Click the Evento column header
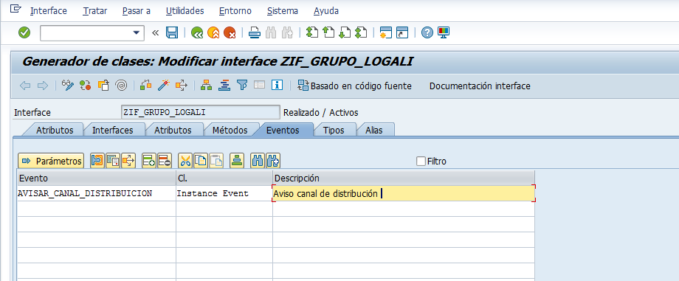Screen dimensions: 679x281 click(97, 178)
